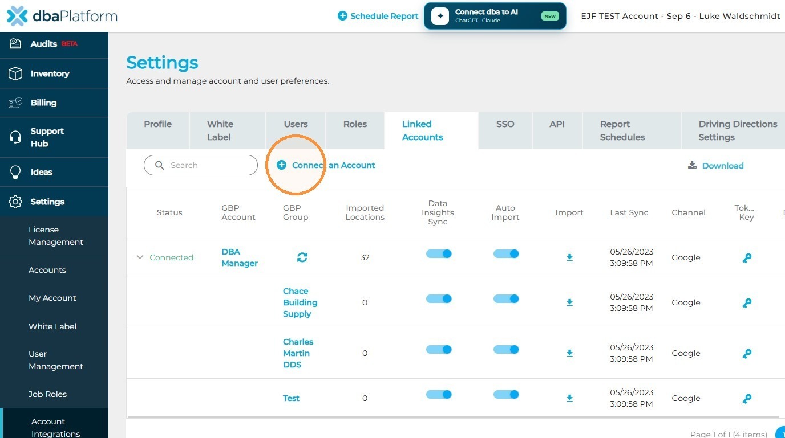The image size is (785, 438).
Task: Click imported locations count 32
Action: [365, 257]
